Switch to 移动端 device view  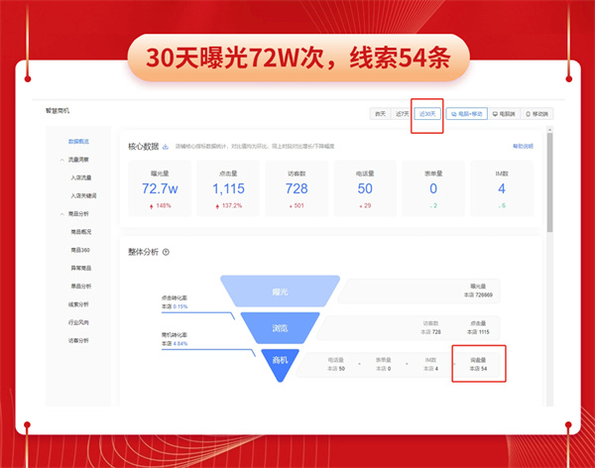[x=536, y=114]
